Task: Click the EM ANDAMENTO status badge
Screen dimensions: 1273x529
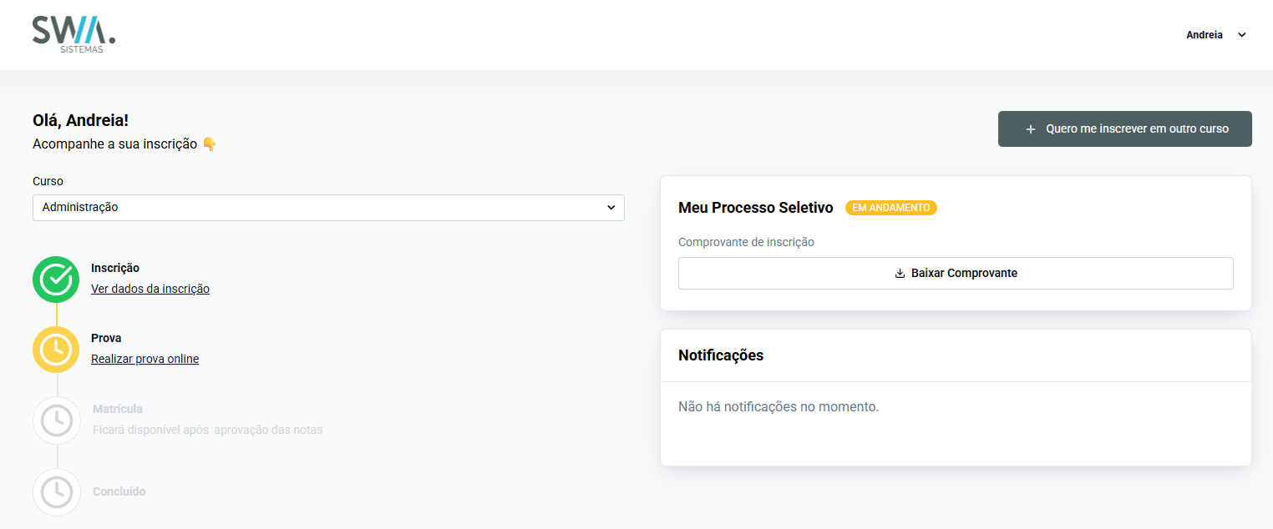Action: [x=891, y=208]
